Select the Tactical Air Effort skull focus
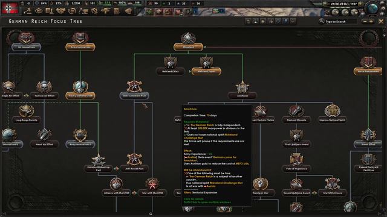 tap(44, 90)
